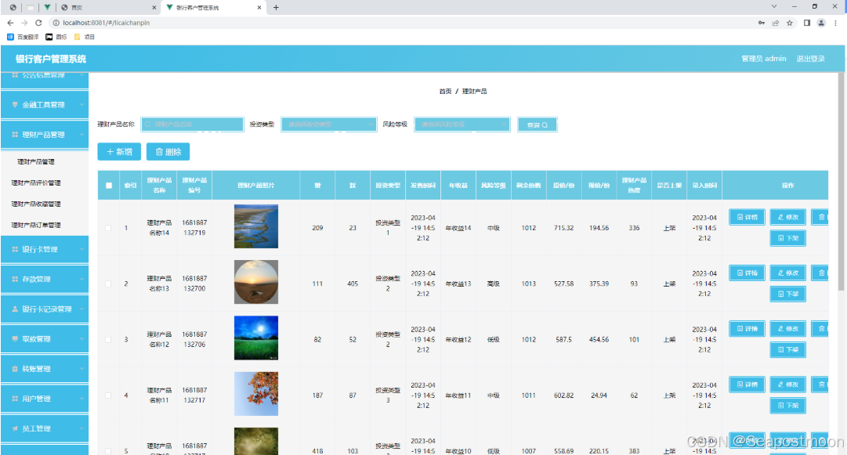Open the 风险等级 dropdown filter

point(462,125)
